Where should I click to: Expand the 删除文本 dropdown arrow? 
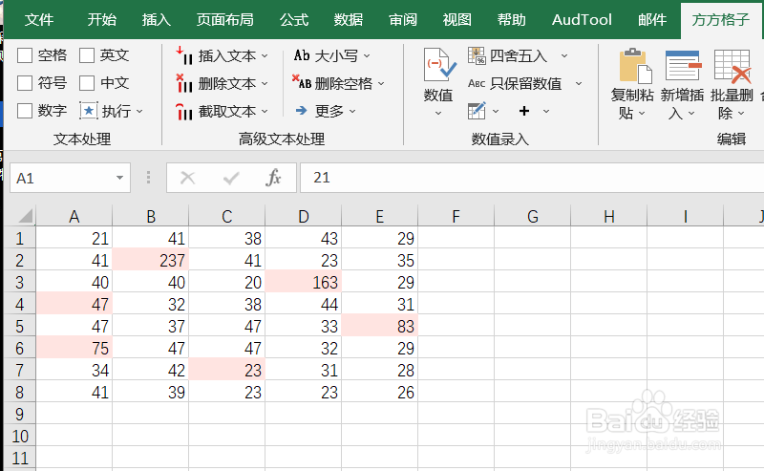click(265, 83)
